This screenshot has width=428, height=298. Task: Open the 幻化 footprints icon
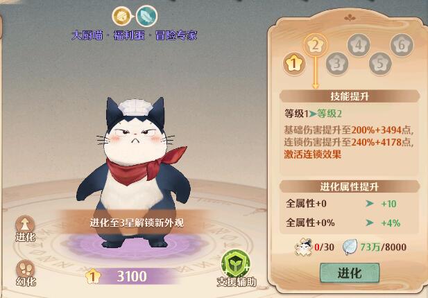click(26, 268)
